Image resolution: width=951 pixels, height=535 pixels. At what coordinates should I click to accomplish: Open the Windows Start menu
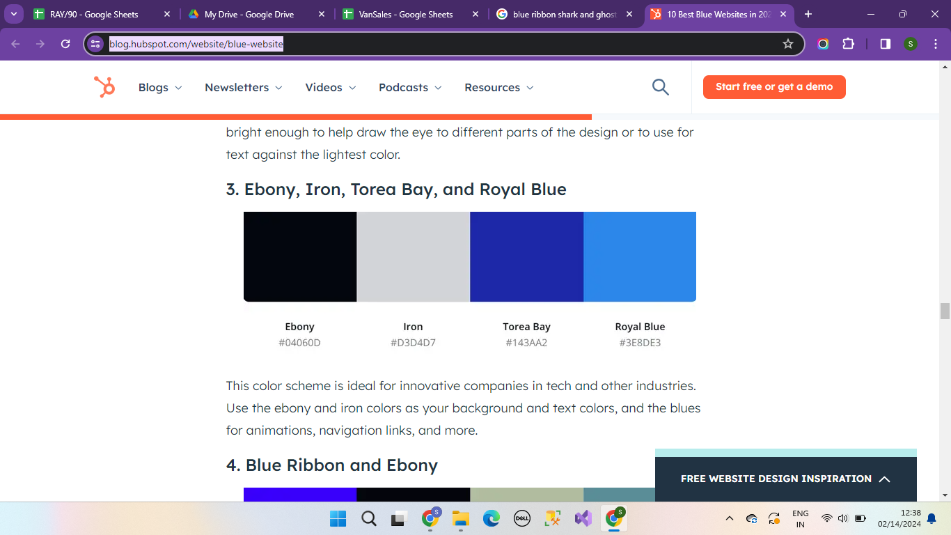coord(338,518)
